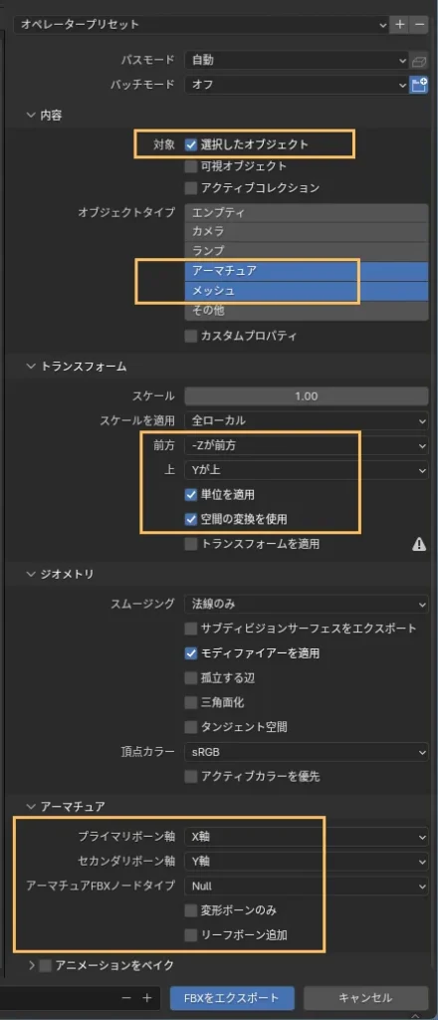Collapse the ジオメトリ section
This screenshot has height=1020, width=438.
click(31, 574)
